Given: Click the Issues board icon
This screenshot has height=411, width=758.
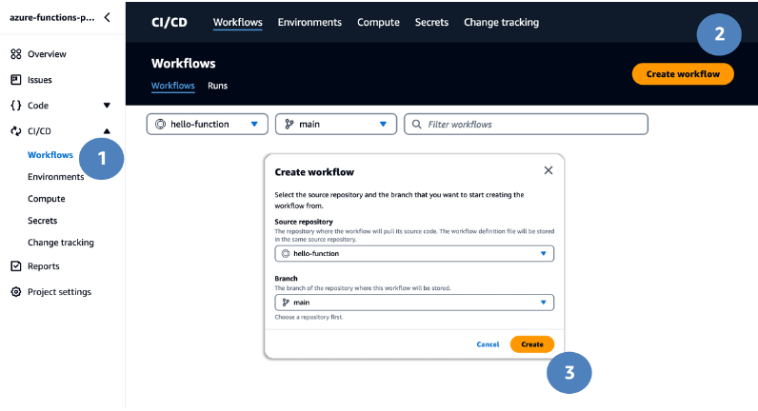Looking at the screenshot, I should point(16,80).
